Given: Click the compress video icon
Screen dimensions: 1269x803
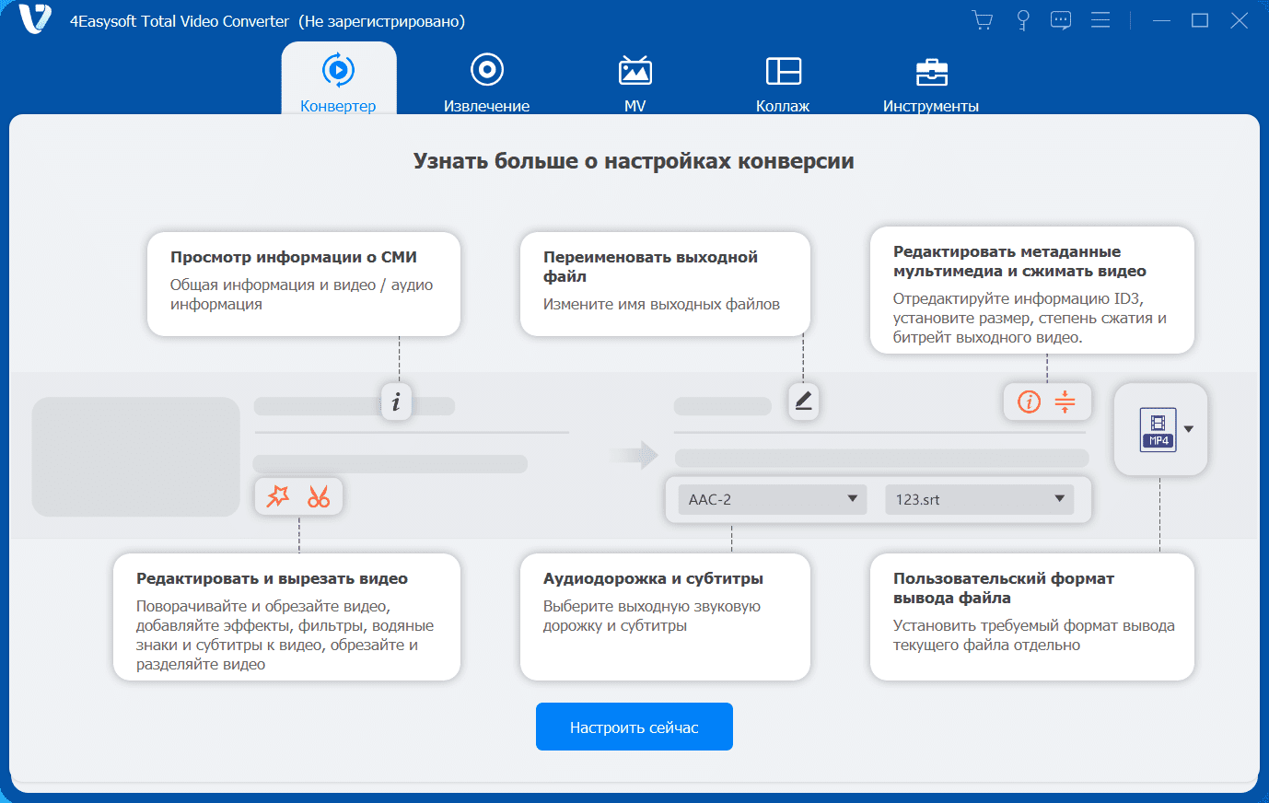Looking at the screenshot, I should point(1065,401).
